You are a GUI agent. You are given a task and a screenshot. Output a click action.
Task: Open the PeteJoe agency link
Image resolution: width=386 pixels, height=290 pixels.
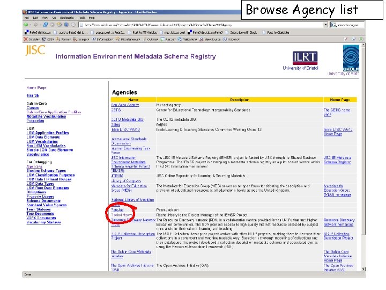117,210
